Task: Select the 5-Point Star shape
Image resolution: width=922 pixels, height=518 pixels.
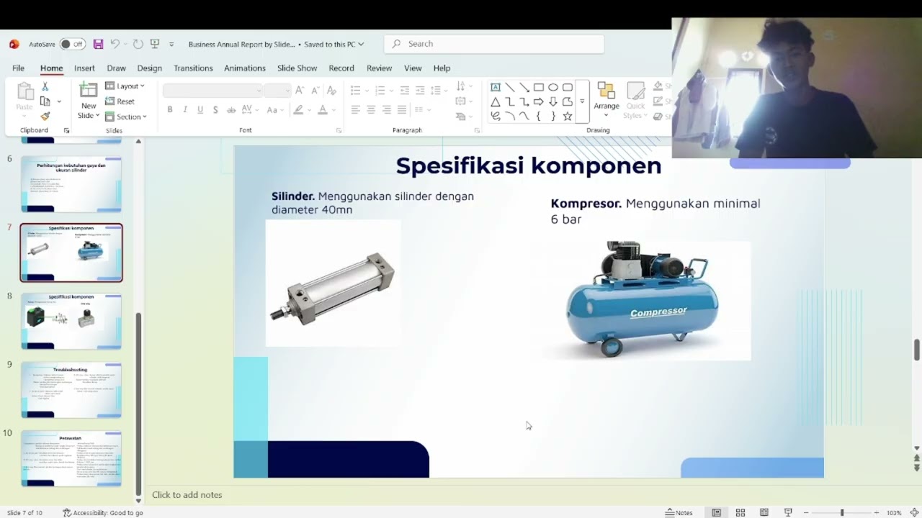Action: pyautogui.click(x=568, y=116)
